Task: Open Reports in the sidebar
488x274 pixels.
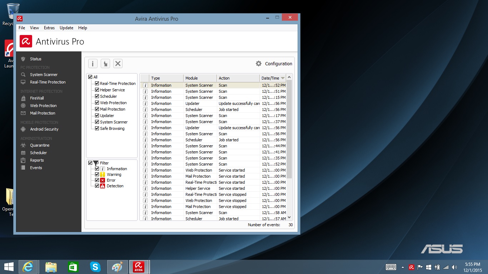Action: (37, 160)
